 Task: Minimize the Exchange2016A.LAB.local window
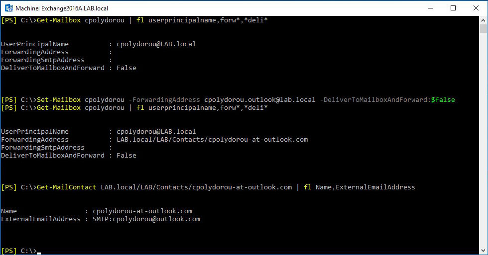431,8
